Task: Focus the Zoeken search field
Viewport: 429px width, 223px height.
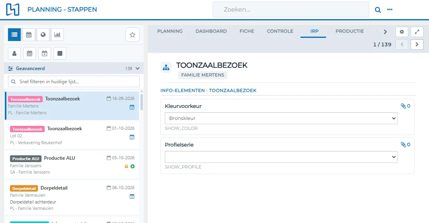Action: click(291, 10)
